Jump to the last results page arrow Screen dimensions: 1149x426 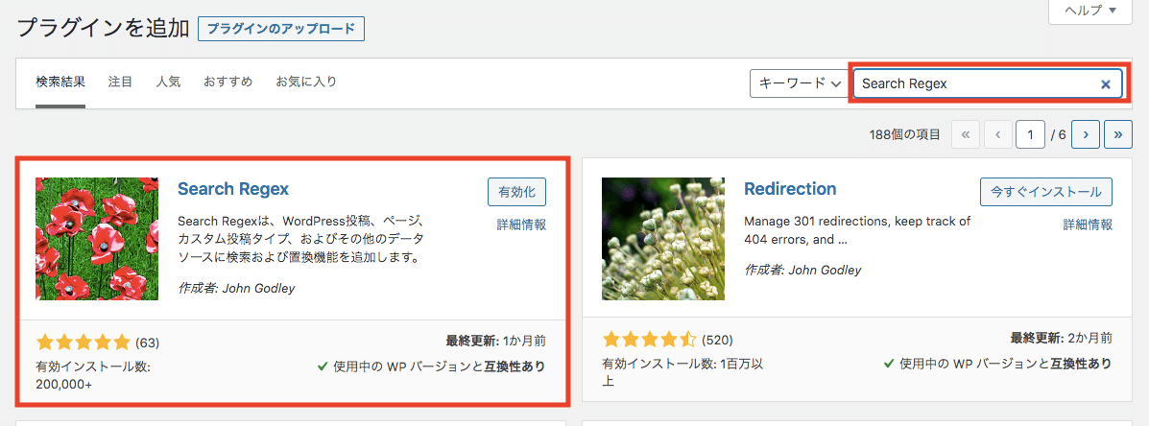coord(1118,135)
